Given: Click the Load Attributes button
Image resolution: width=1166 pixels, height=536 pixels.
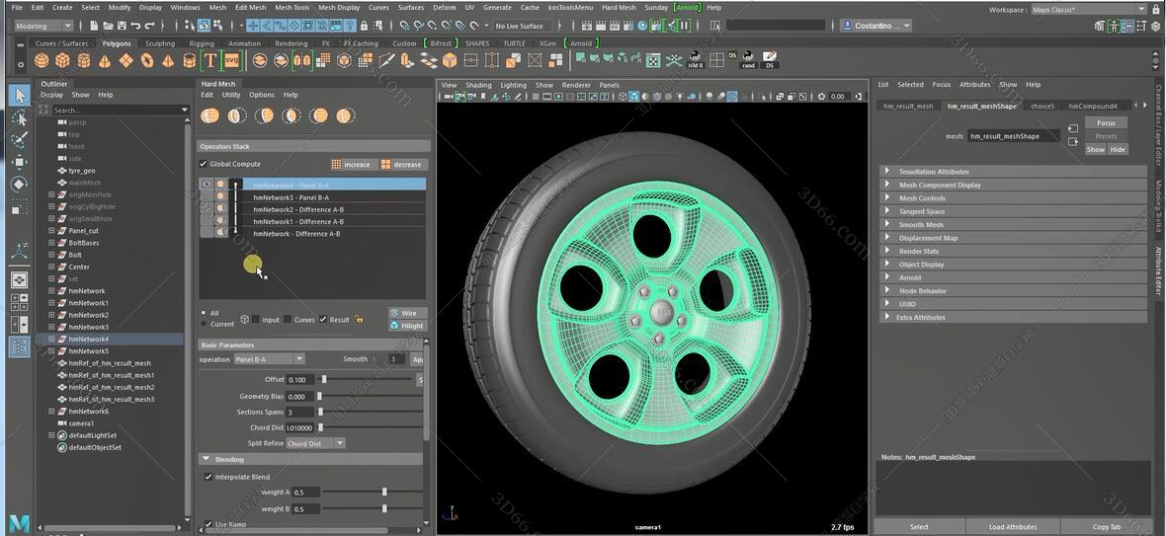Looking at the screenshot, I should 1012,527.
